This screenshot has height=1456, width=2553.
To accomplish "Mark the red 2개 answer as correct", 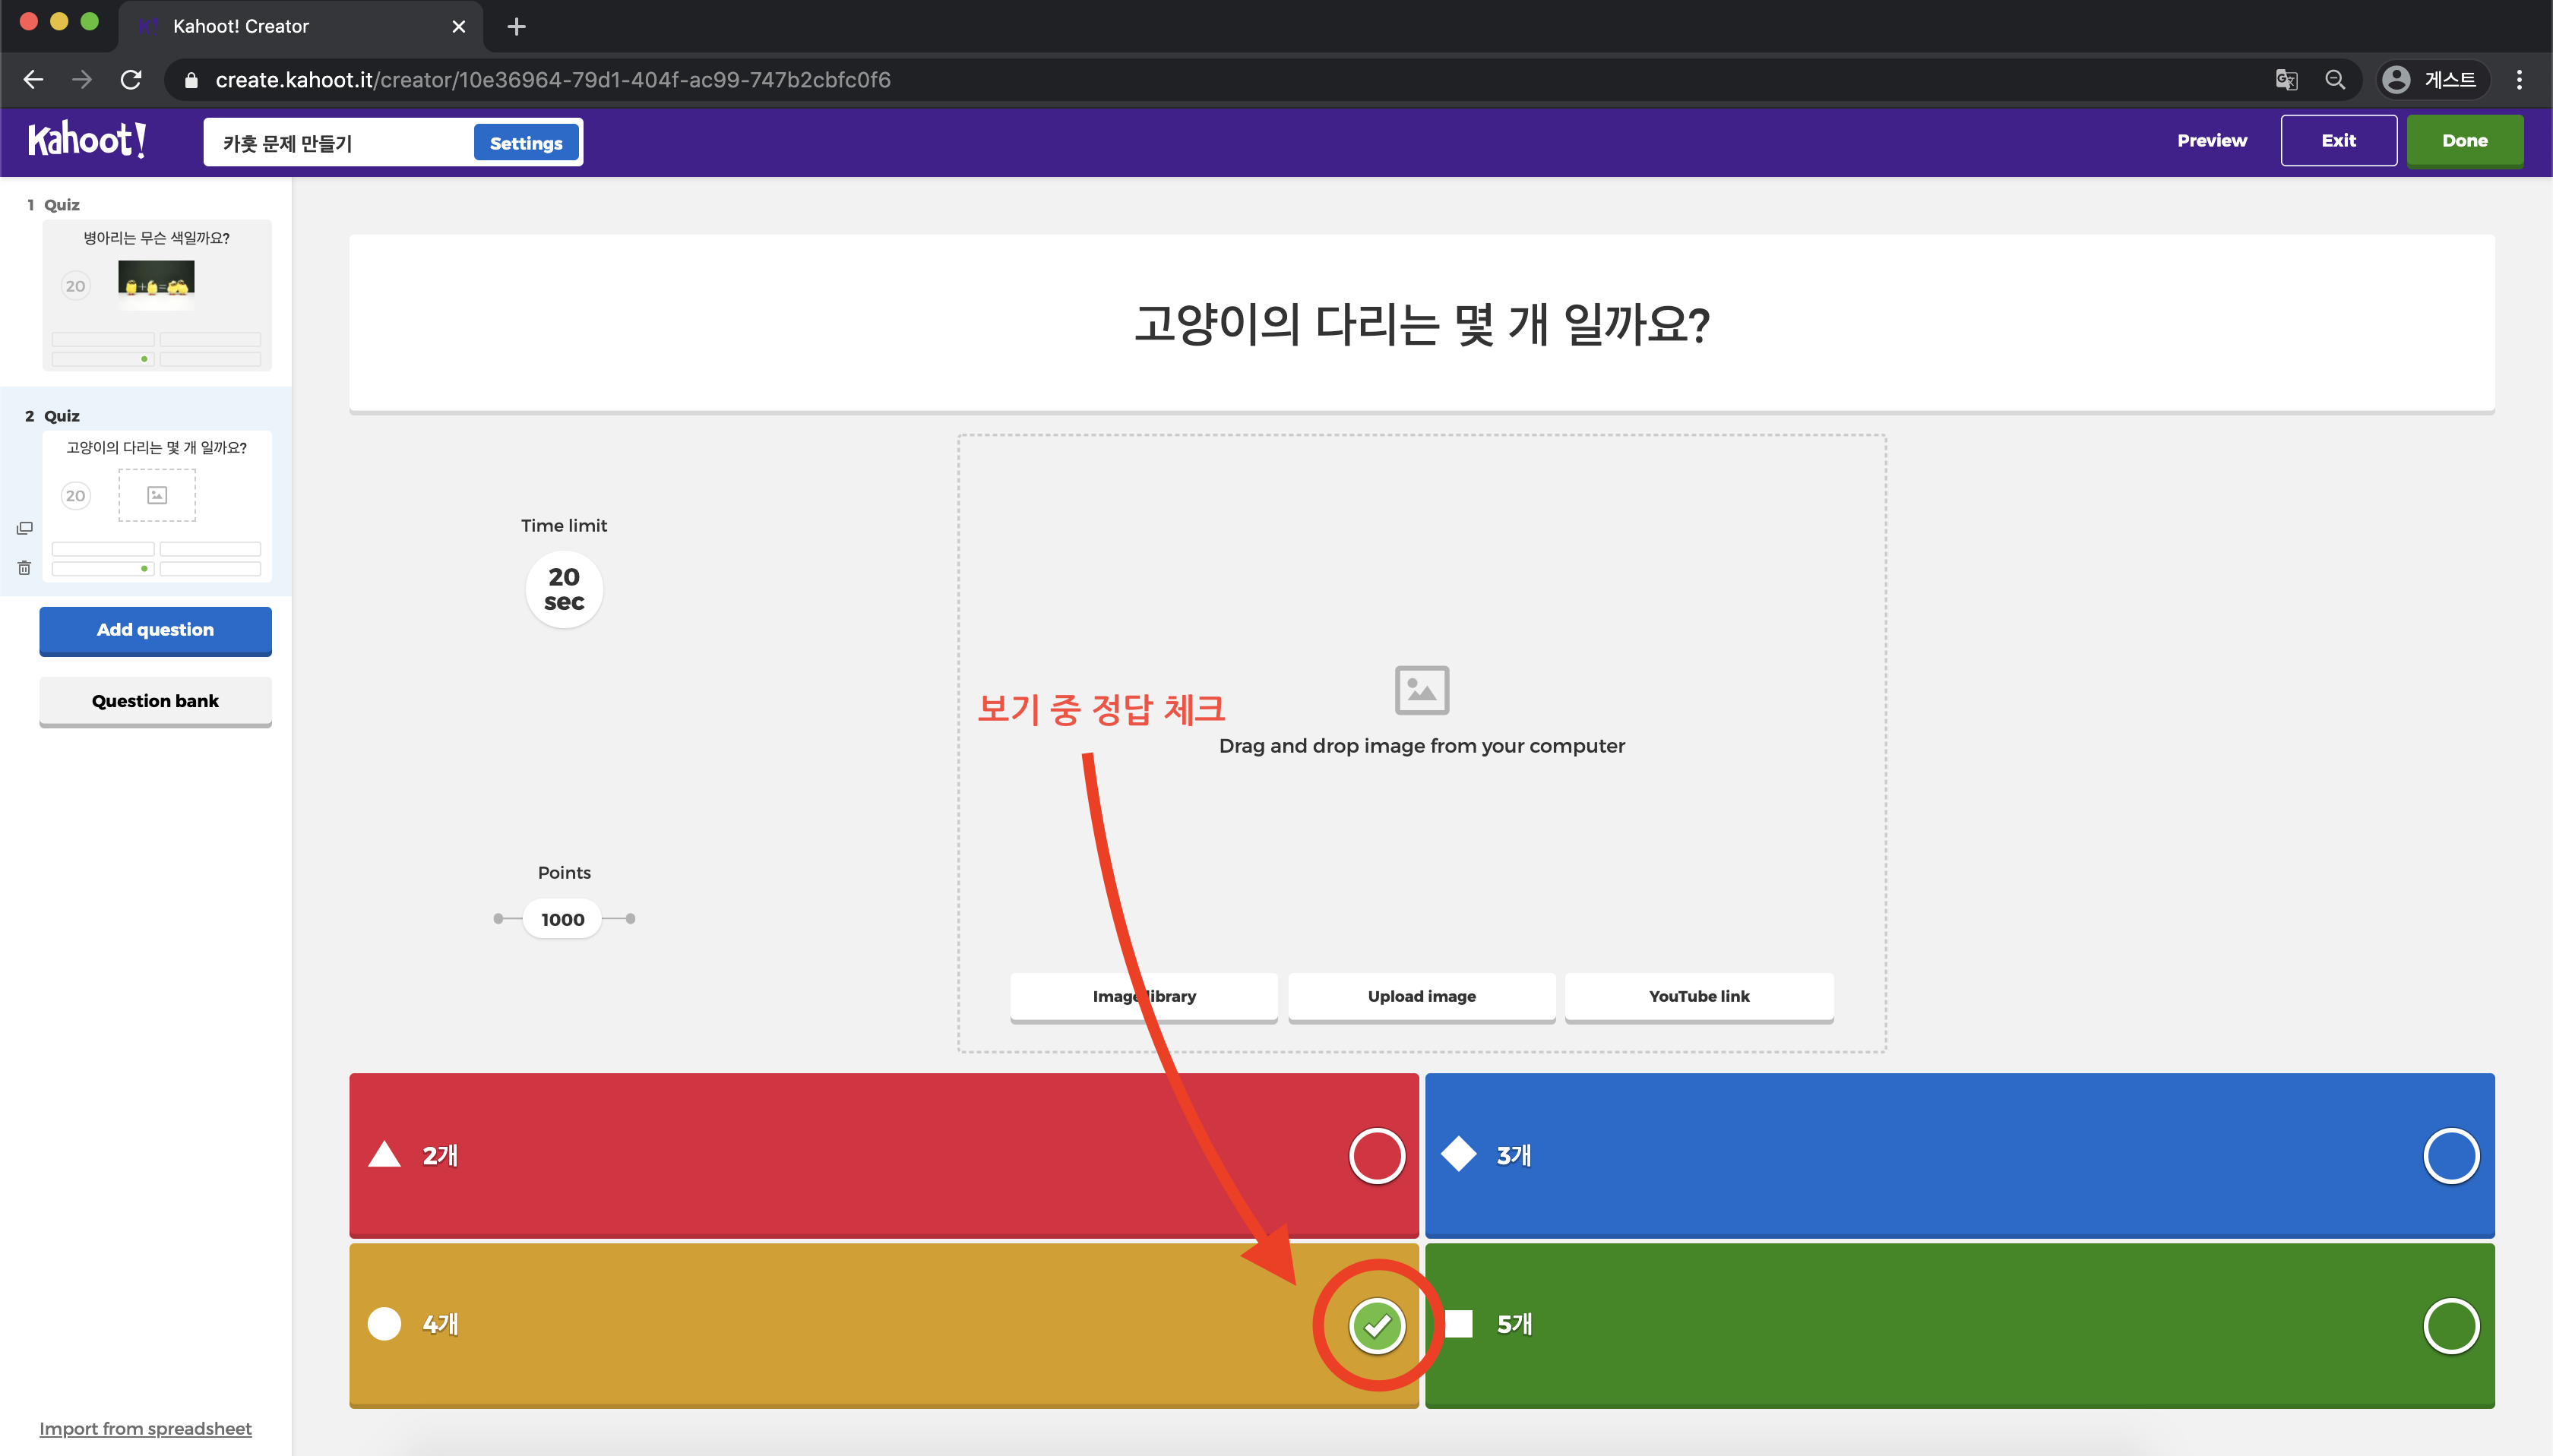I will [1377, 1156].
